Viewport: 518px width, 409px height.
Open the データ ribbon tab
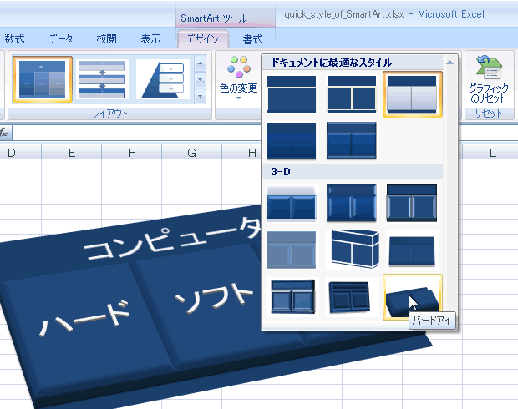(60, 39)
